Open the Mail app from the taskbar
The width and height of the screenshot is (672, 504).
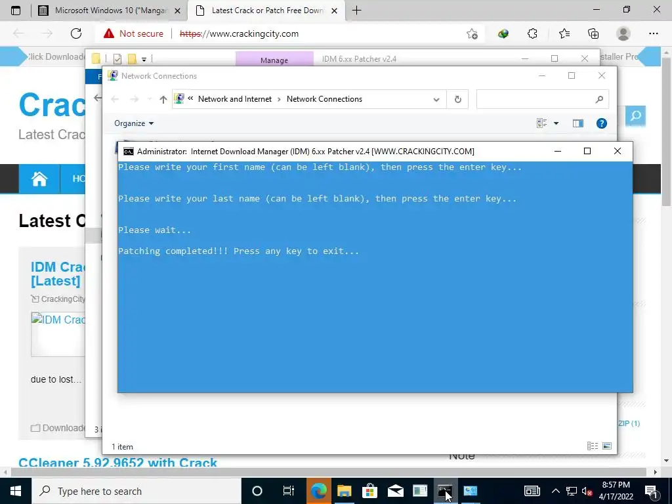[395, 491]
